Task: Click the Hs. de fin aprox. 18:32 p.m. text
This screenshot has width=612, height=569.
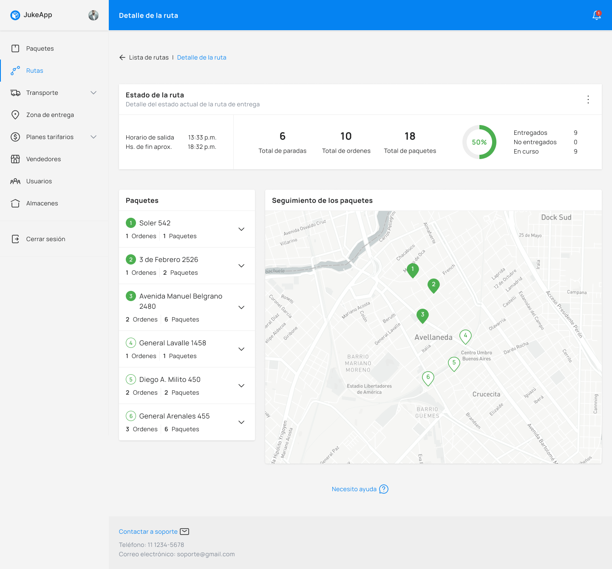Action: [171, 147]
